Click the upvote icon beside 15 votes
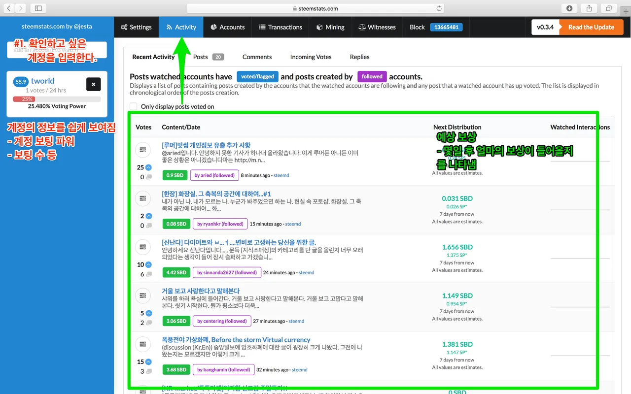 [x=149, y=362]
